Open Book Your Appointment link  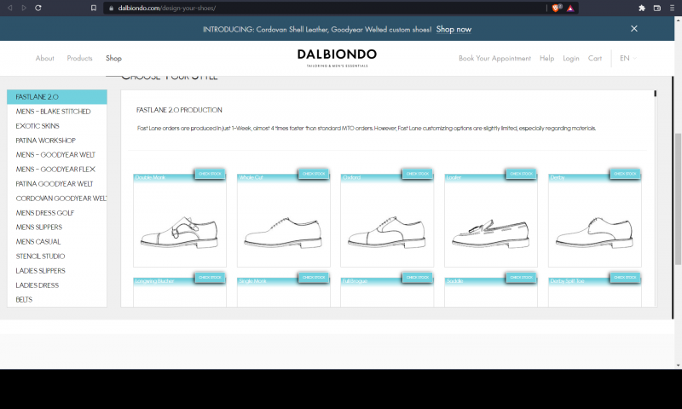tap(494, 58)
